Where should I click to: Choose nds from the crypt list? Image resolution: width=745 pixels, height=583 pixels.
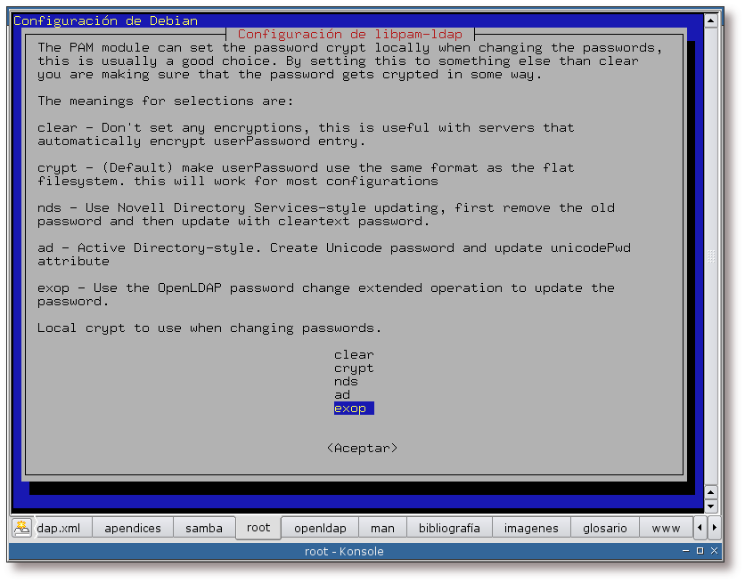click(x=346, y=382)
